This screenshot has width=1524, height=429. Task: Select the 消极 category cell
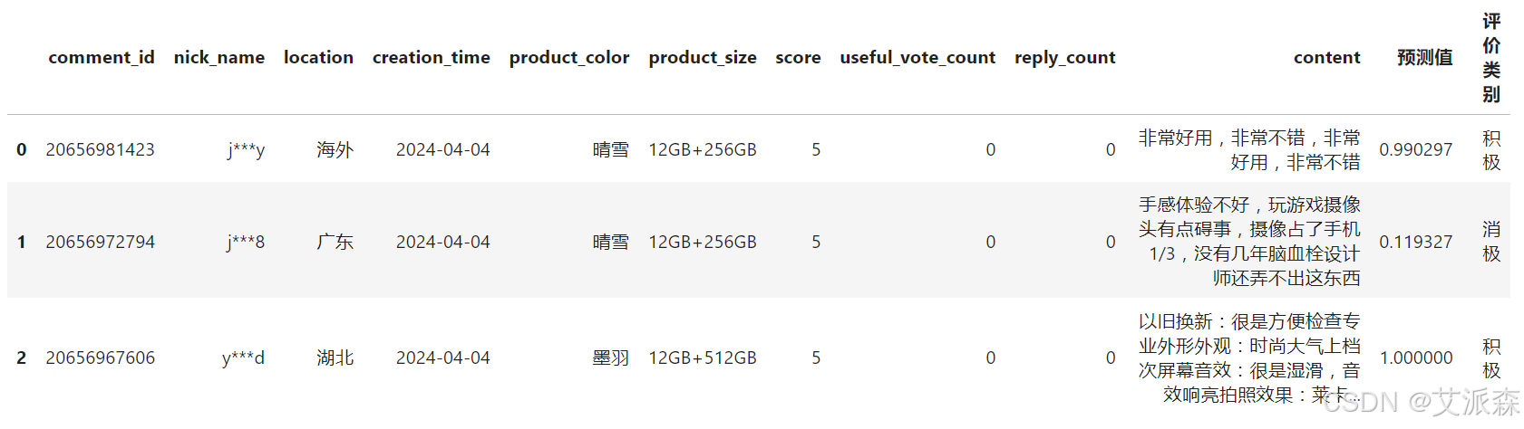pyautogui.click(x=1491, y=242)
